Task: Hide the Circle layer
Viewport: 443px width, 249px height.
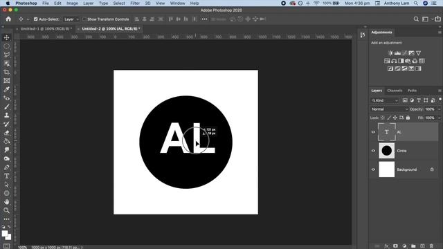Action: pyautogui.click(x=373, y=151)
